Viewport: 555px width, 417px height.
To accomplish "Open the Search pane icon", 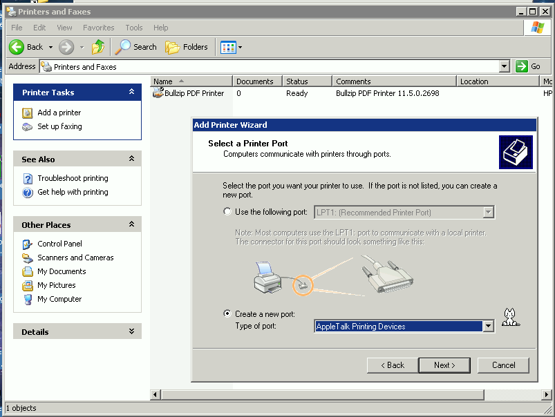I will point(122,47).
